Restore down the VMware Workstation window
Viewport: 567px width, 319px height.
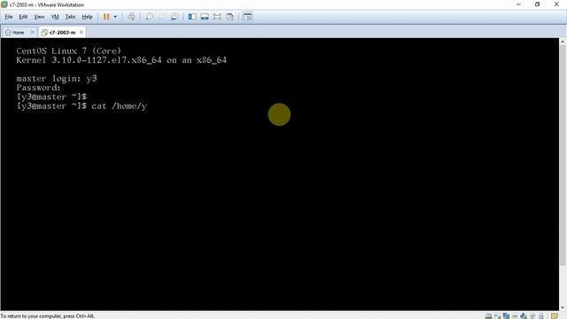click(538, 4)
